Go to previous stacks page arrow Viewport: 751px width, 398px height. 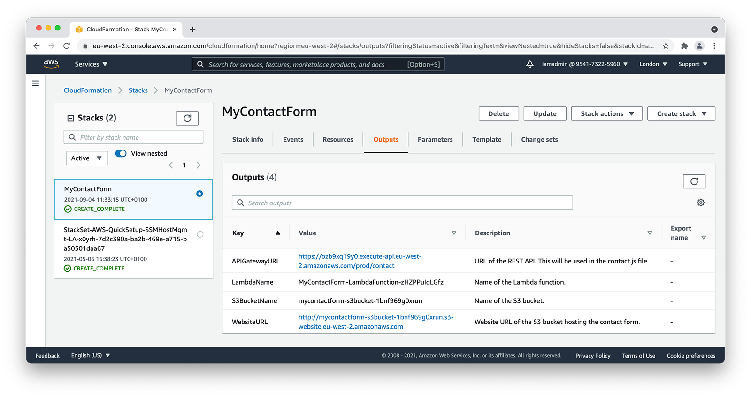pyautogui.click(x=171, y=165)
